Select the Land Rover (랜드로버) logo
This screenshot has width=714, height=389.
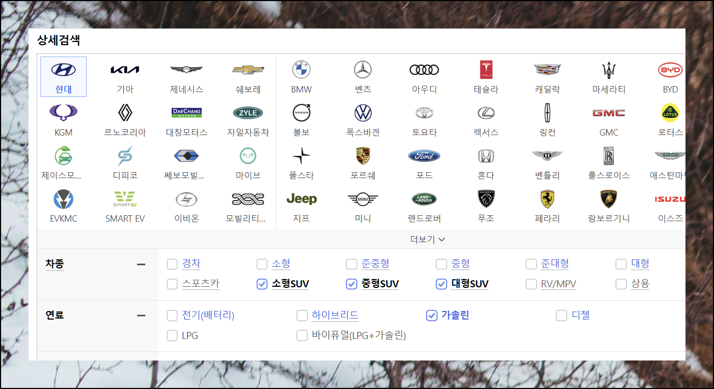pos(424,199)
